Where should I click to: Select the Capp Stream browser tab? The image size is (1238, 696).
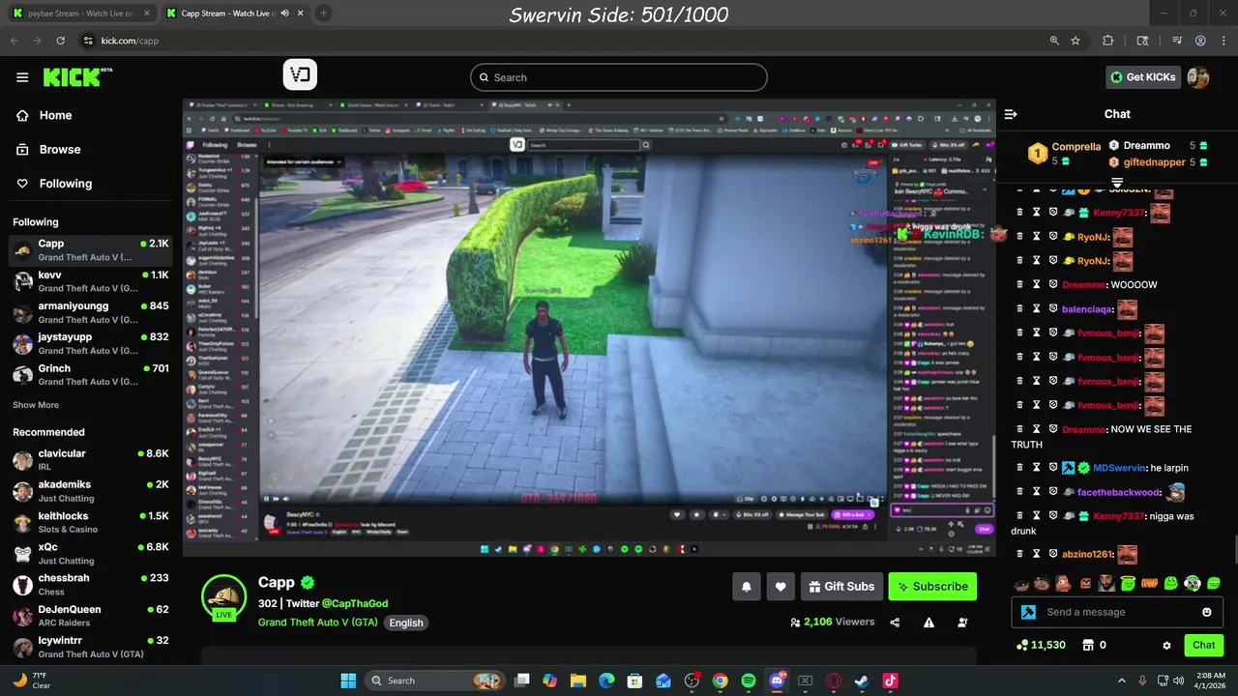tap(234, 14)
